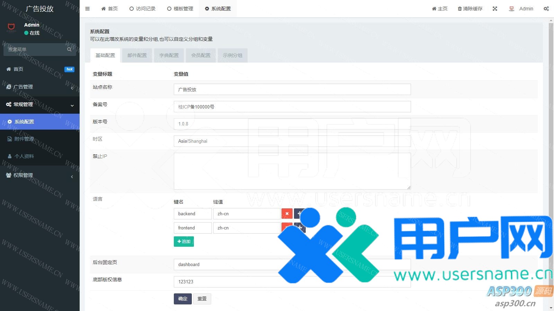Switch to the 邮件配置 tab

tap(137, 55)
